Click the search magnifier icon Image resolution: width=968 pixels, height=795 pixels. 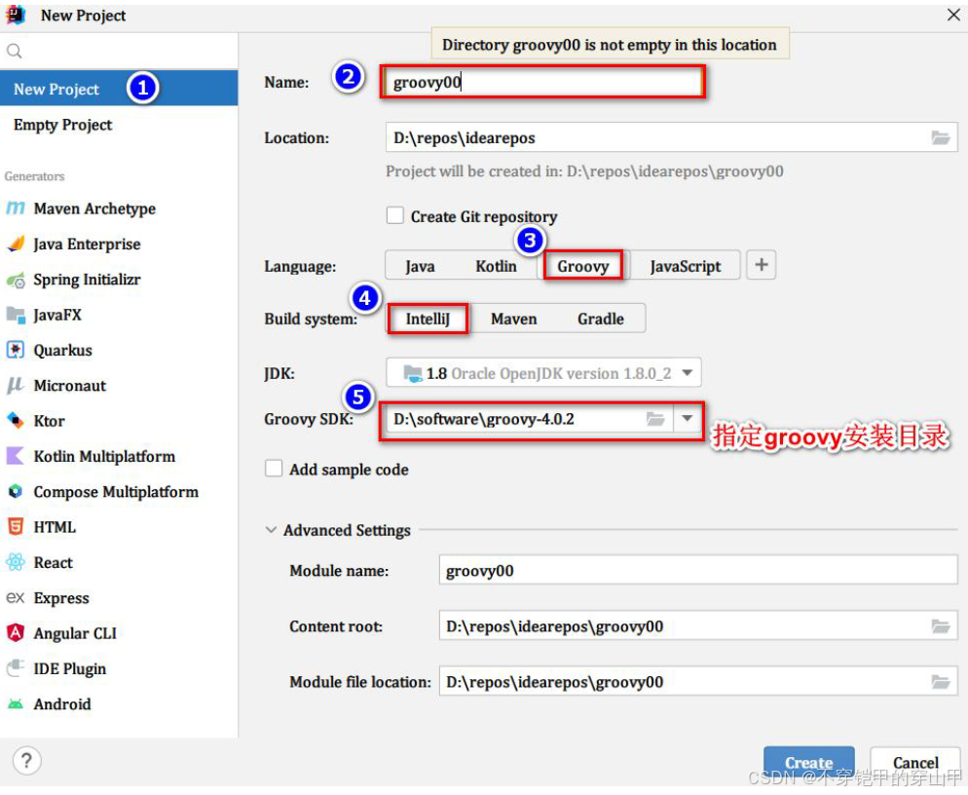(15, 51)
